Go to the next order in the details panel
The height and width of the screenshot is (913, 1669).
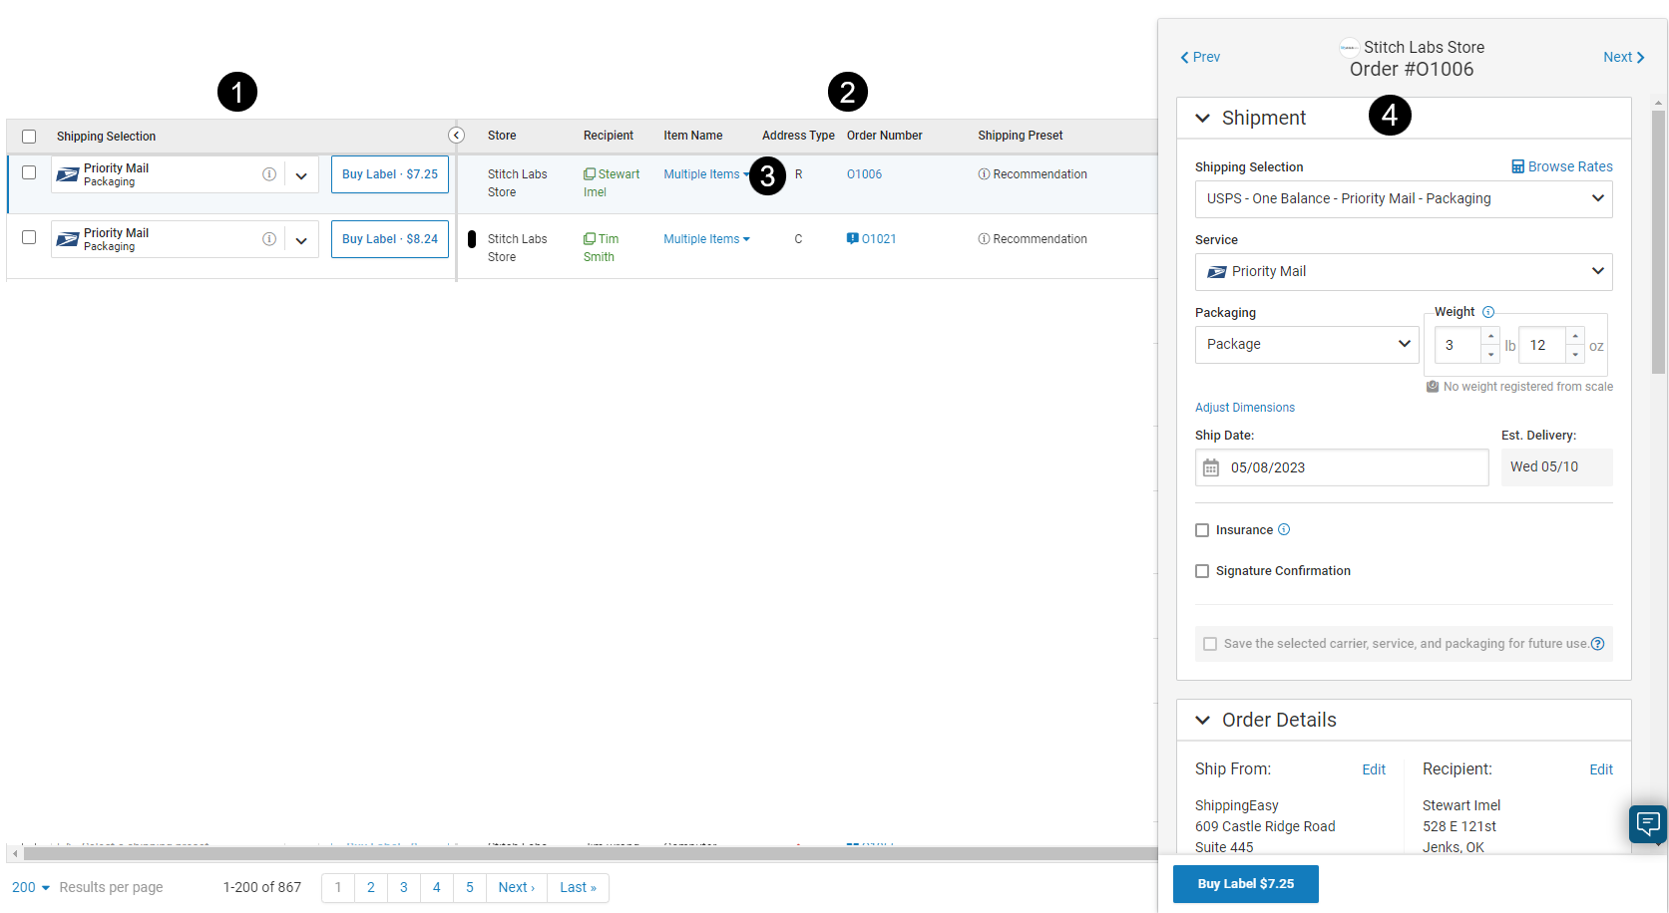[1624, 57]
